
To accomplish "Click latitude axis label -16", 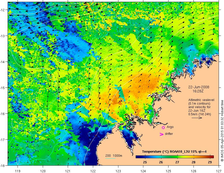I will (3, 114).
